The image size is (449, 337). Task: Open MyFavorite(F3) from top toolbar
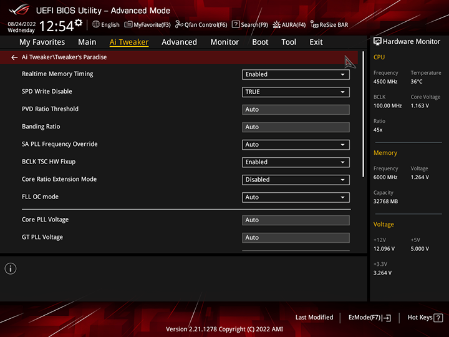(x=147, y=25)
